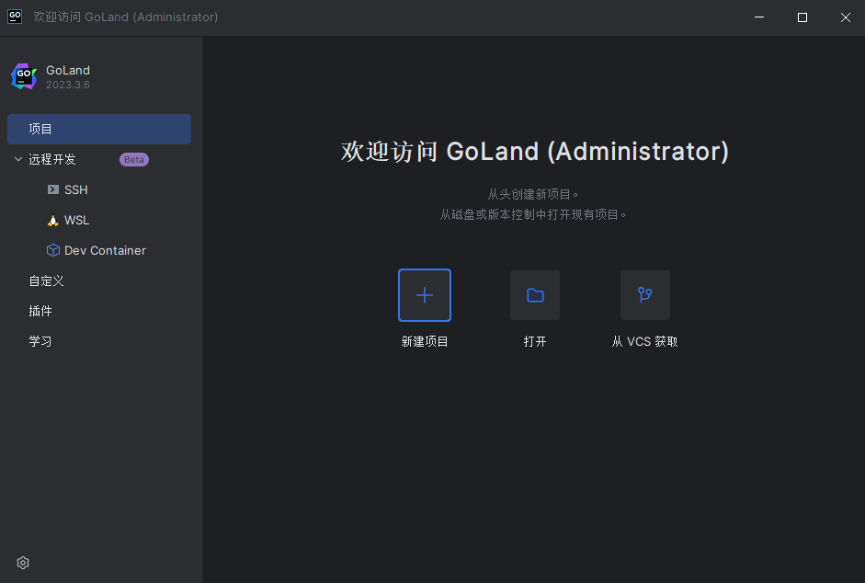Click the folder icon to open a project
865x583 pixels.
[535, 295]
